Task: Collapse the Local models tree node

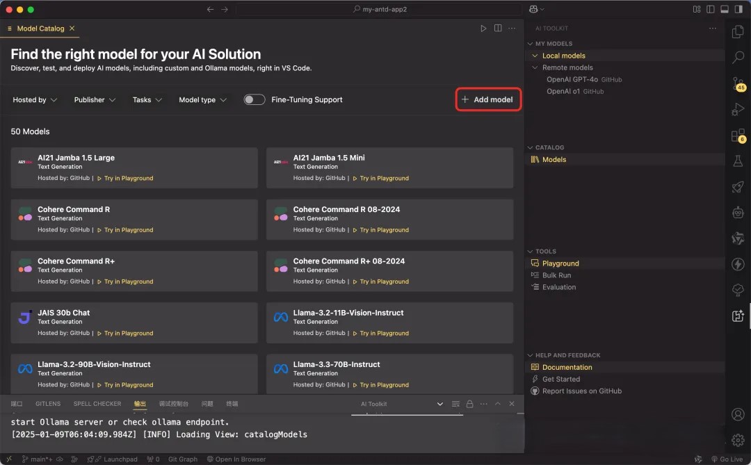Action: point(535,56)
